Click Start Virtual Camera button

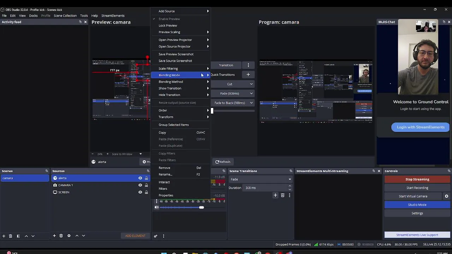point(413,196)
